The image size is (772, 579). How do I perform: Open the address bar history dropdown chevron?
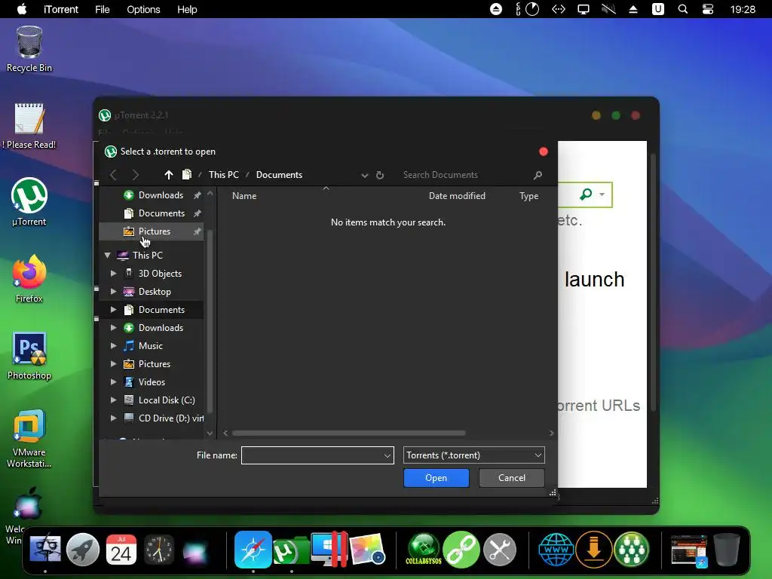coord(364,175)
